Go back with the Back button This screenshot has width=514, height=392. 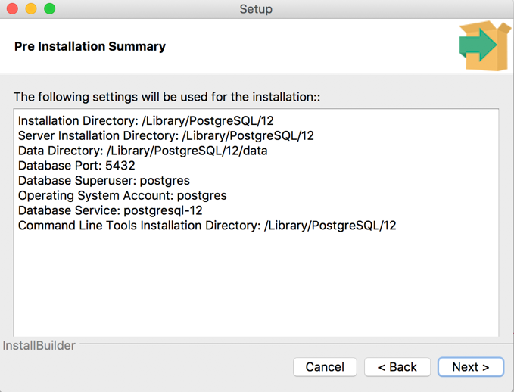[x=397, y=367]
